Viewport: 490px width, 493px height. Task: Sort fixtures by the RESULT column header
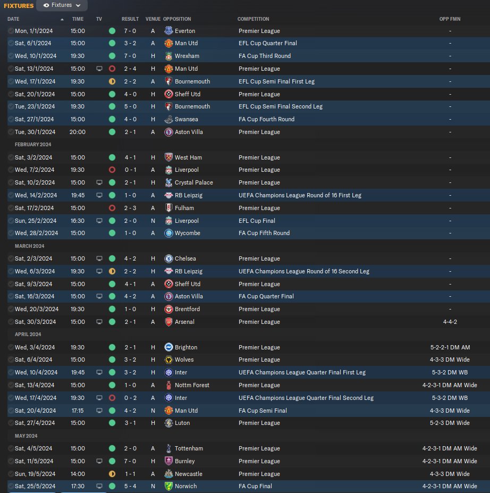click(x=130, y=19)
